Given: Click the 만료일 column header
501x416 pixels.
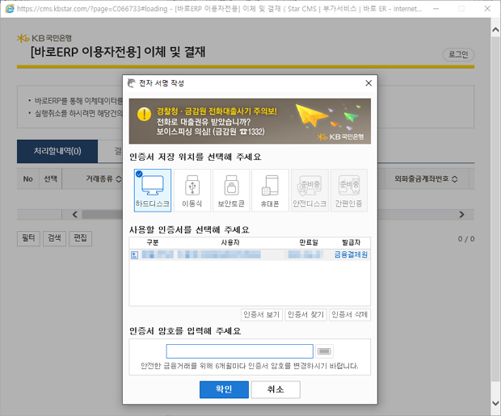Looking at the screenshot, I should tap(309, 242).
